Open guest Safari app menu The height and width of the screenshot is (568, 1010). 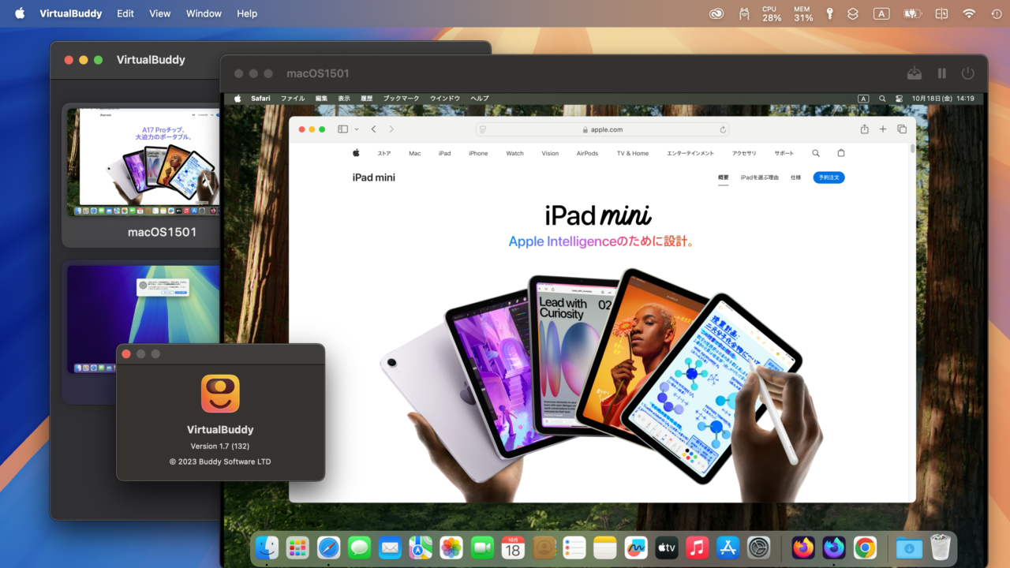pyautogui.click(x=260, y=99)
